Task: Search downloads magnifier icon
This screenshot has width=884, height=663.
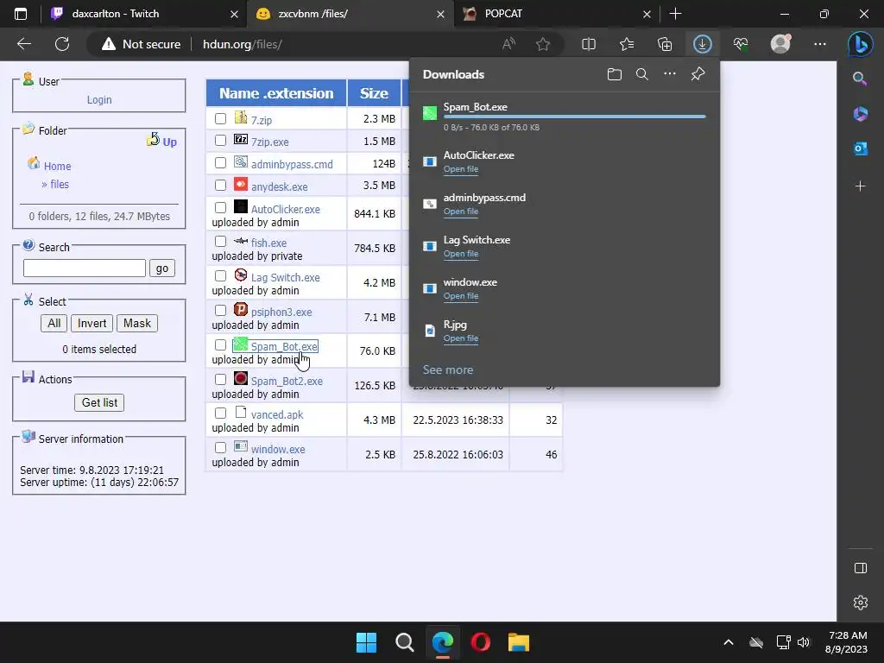Action: click(642, 74)
